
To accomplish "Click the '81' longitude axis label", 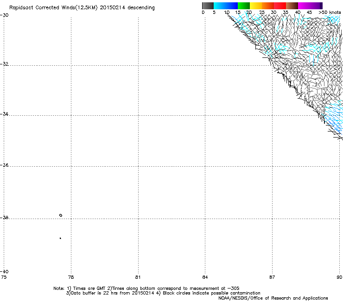I will [138, 277].
